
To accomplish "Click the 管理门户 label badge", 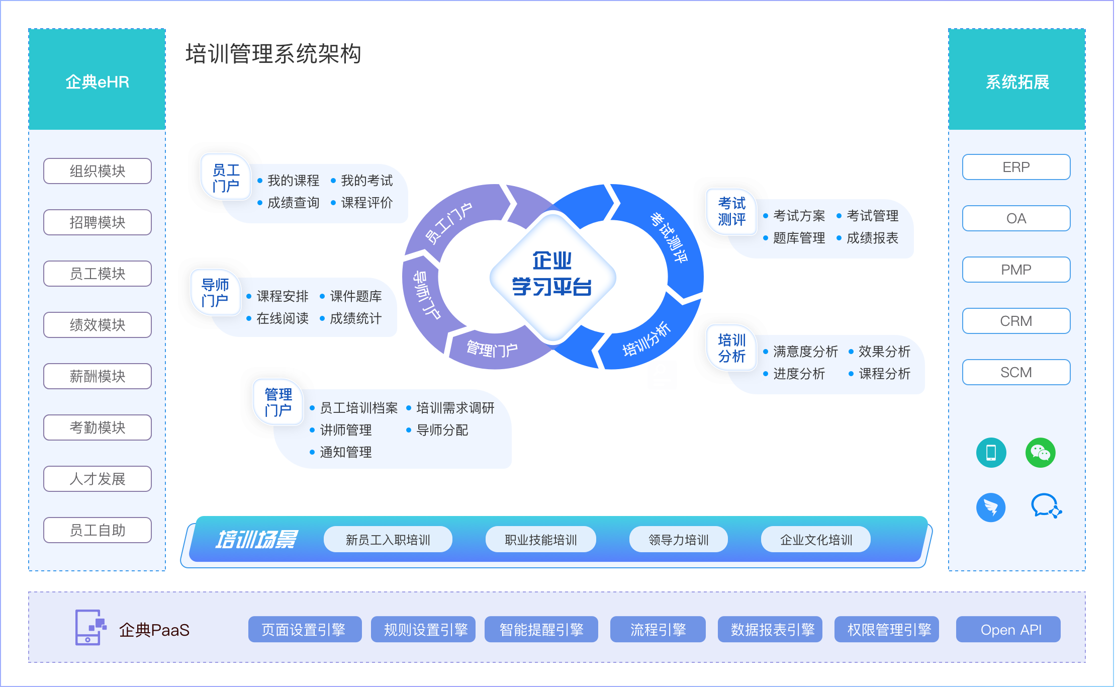I will [x=278, y=402].
